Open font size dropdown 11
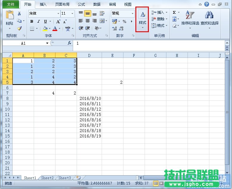232x189 pixels. [x=72, y=13]
